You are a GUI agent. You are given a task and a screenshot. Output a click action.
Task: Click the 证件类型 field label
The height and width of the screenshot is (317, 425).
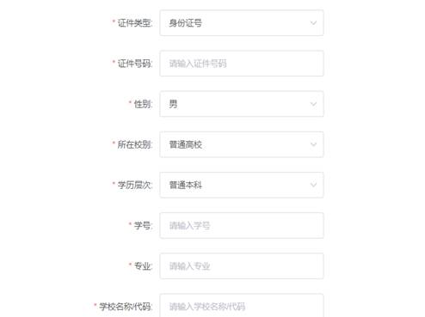point(134,23)
